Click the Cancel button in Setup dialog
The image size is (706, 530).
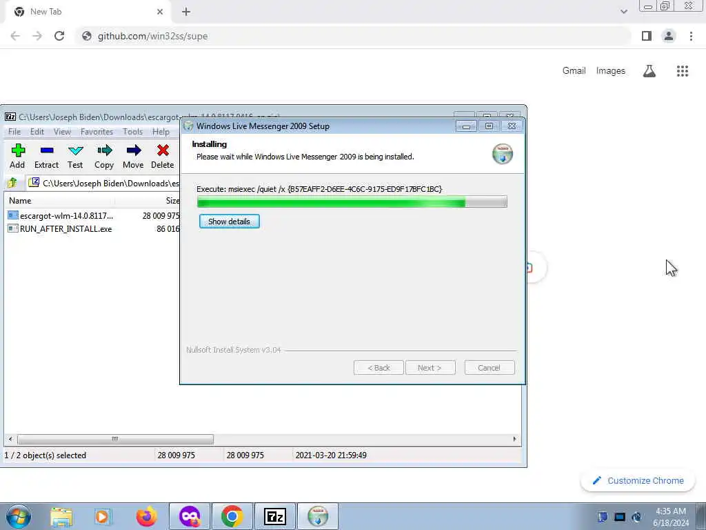(489, 368)
